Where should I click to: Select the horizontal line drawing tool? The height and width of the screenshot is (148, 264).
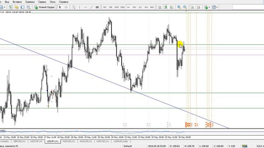point(85,7)
